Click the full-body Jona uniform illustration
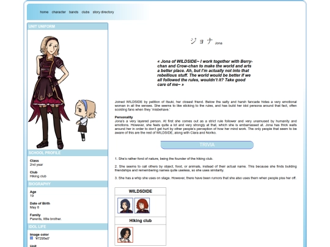330x247 pixels. pos(50,93)
